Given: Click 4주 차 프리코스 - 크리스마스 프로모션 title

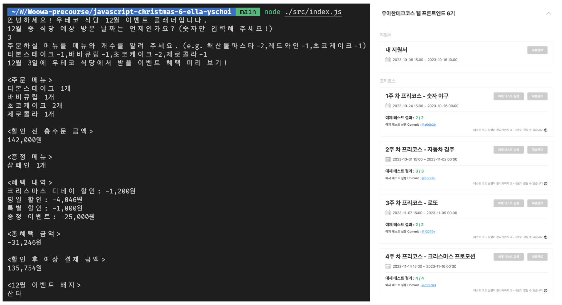Looking at the screenshot, I should coord(430,256).
